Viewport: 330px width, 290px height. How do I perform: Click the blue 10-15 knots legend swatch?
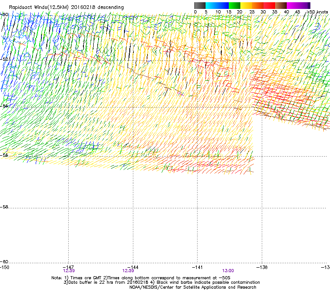coord(223,5)
